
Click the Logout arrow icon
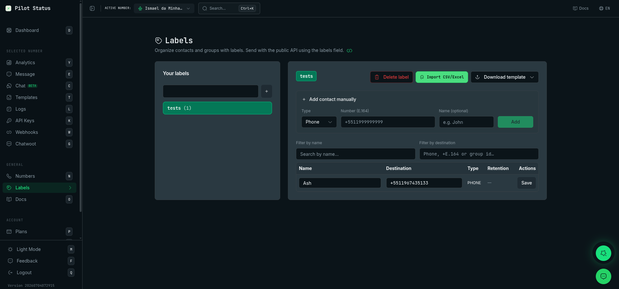coord(10,273)
